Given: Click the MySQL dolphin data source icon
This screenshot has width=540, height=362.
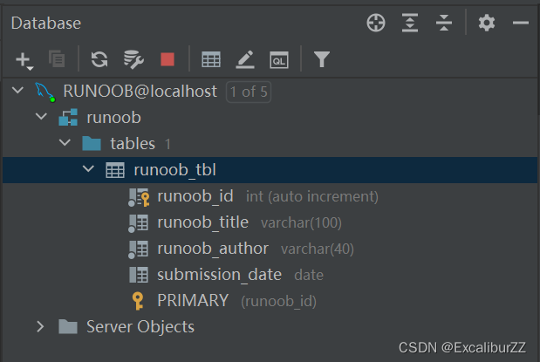Looking at the screenshot, I should (45, 92).
